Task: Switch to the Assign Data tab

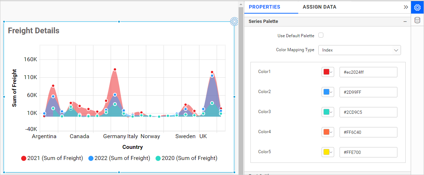Action: pyautogui.click(x=319, y=7)
